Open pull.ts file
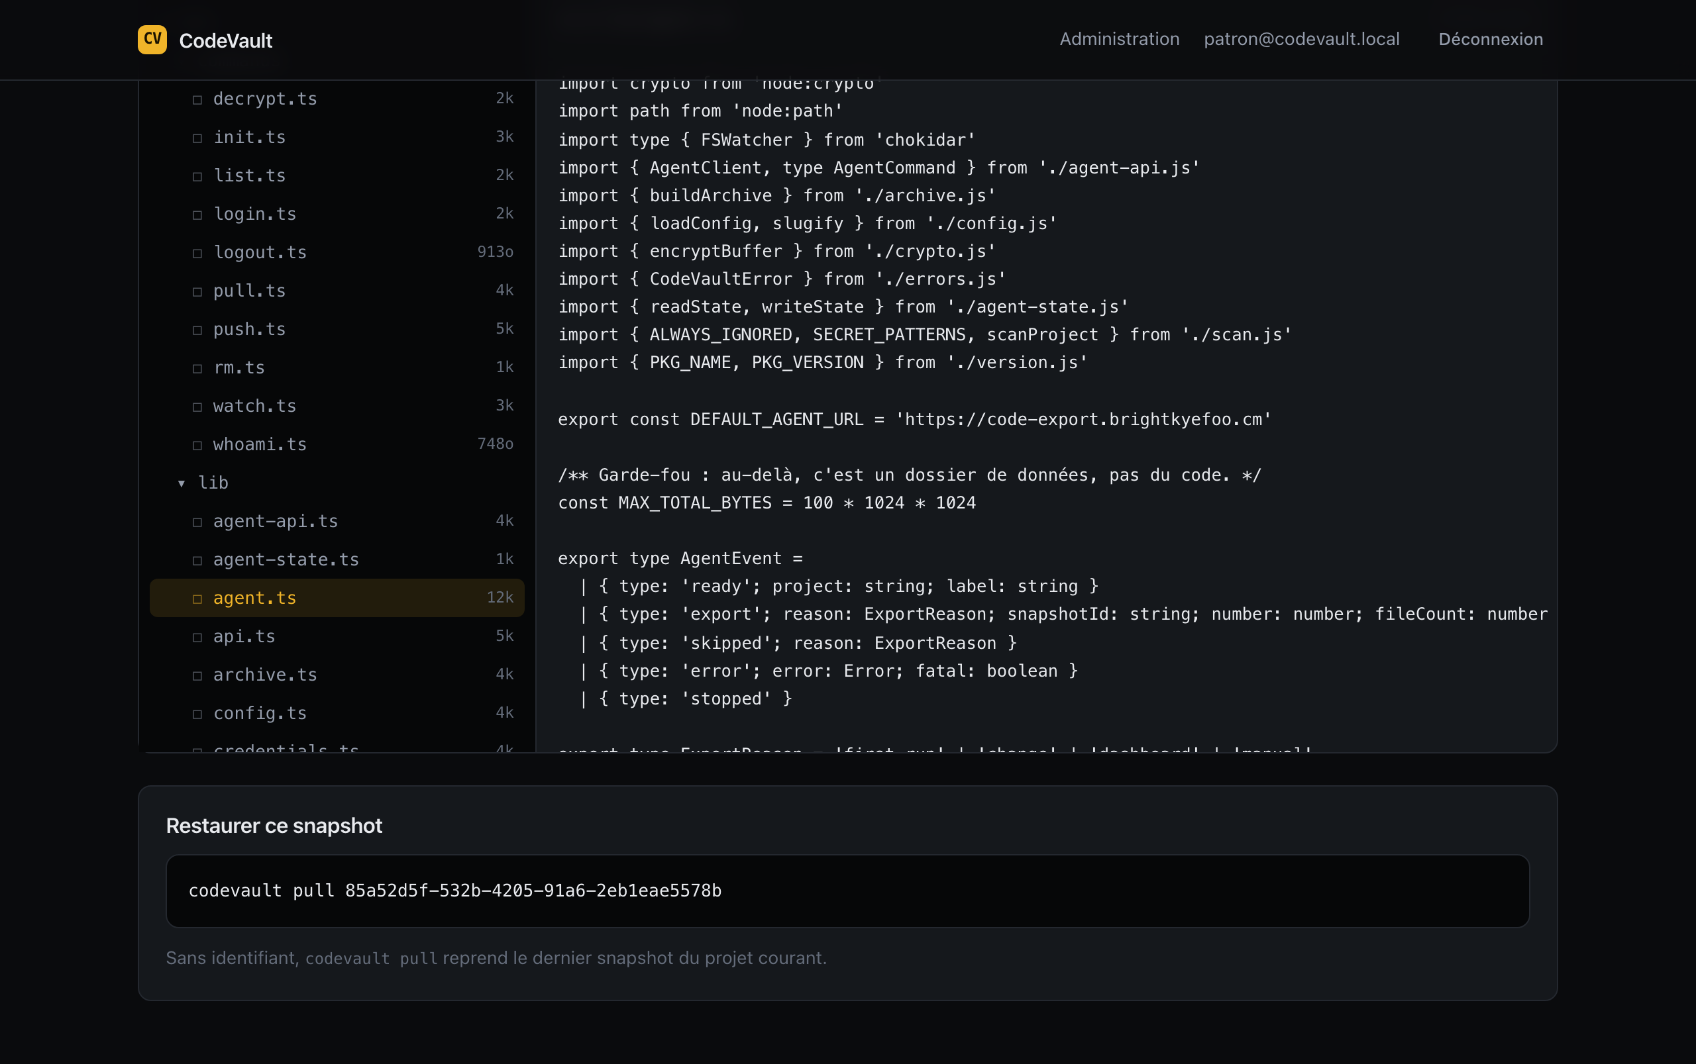 (x=337, y=291)
